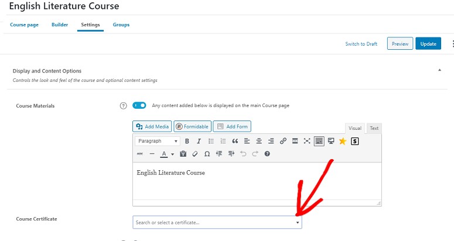Switch editor to Visual tab

point(354,128)
